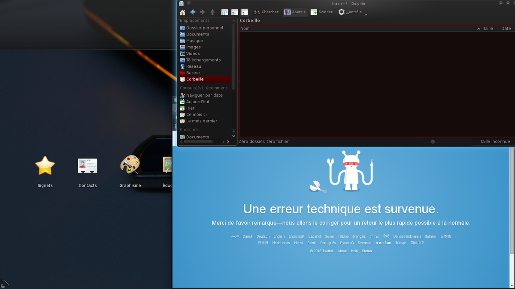Click places panel horizontal scrollbar
The width and height of the screenshot is (515, 289).
(x=198, y=142)
